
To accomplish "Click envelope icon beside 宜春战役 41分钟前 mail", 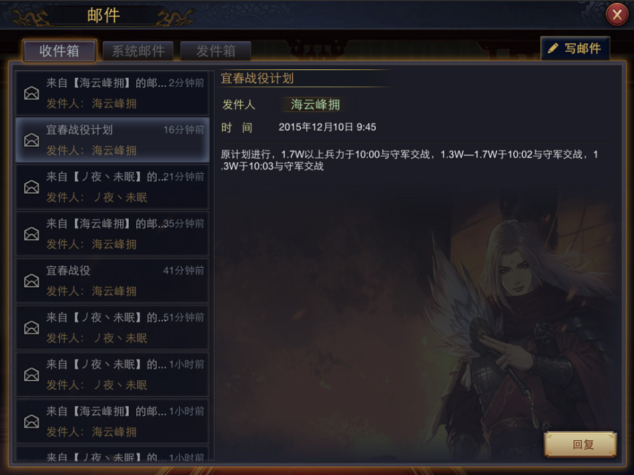I will click(31, 280).
